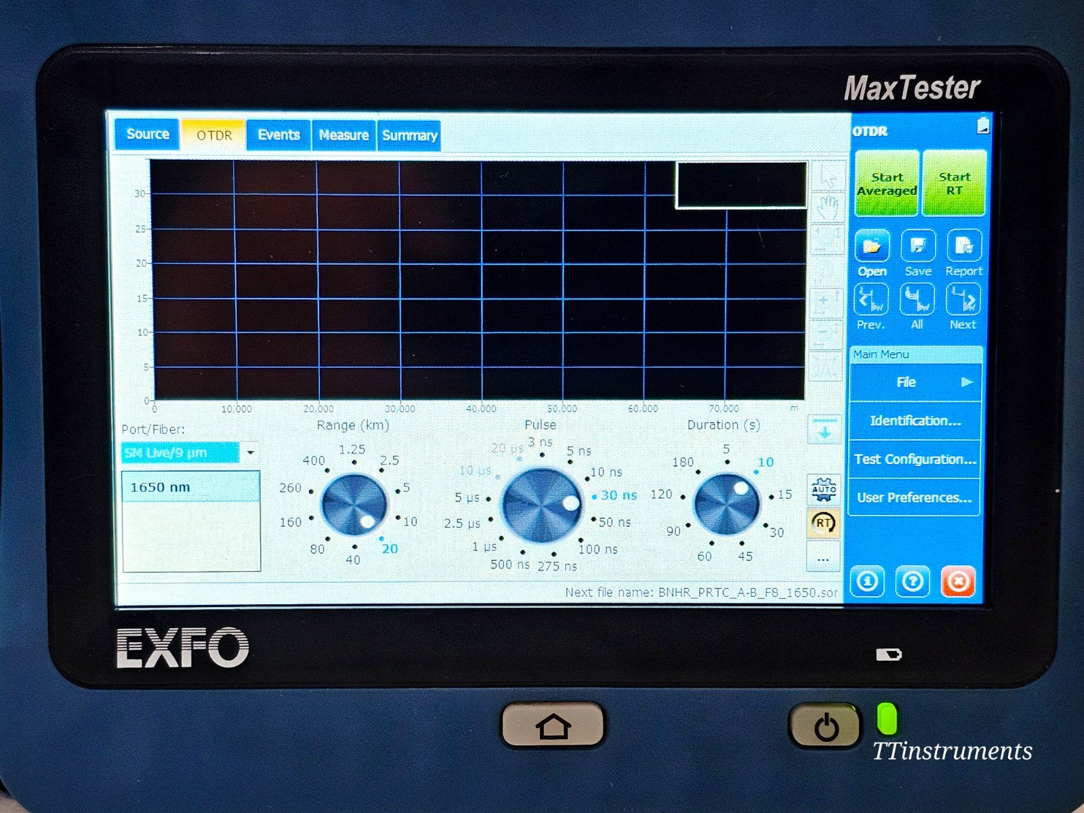
Task: Set Pulse to 500 ns
Action: 510,564
